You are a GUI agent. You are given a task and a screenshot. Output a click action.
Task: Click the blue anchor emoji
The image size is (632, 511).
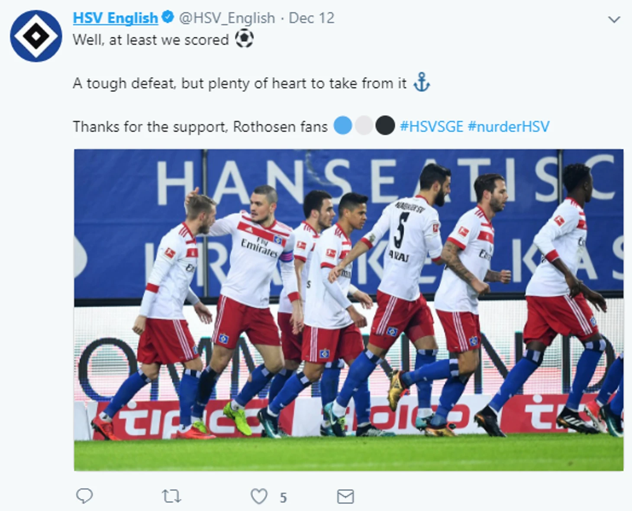coord(422,82)
